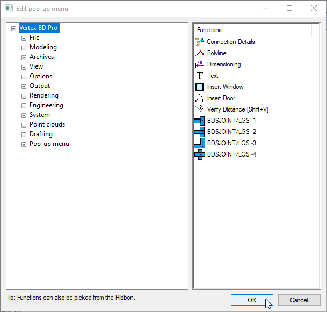Close the Edit pop-up menu dialog

click(x=314, y=8)
